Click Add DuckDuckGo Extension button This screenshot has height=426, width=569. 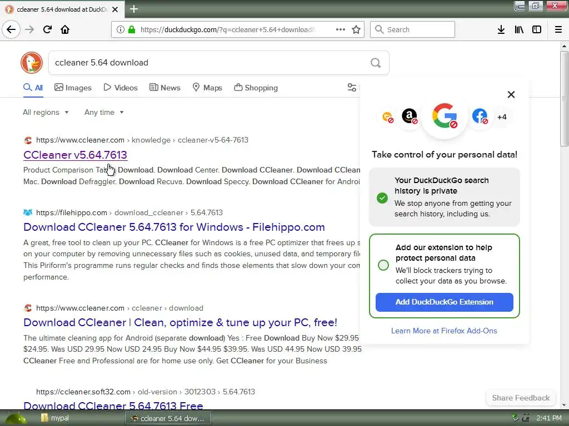pyautogui.click(x=444, y=302)
